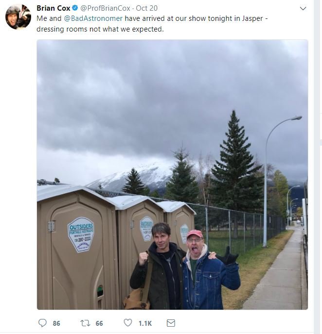Click the Outsiders sign in the photo
This screenshot has height=334, width=322.
coord(81,234)
